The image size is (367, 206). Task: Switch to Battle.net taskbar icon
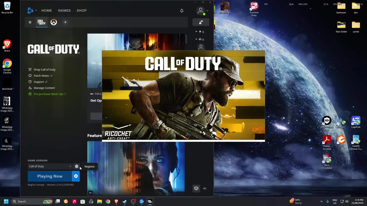pos(141,201)
